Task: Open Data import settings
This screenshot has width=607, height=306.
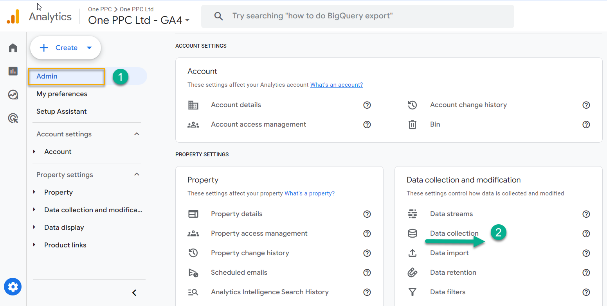Action: (449, 253)
